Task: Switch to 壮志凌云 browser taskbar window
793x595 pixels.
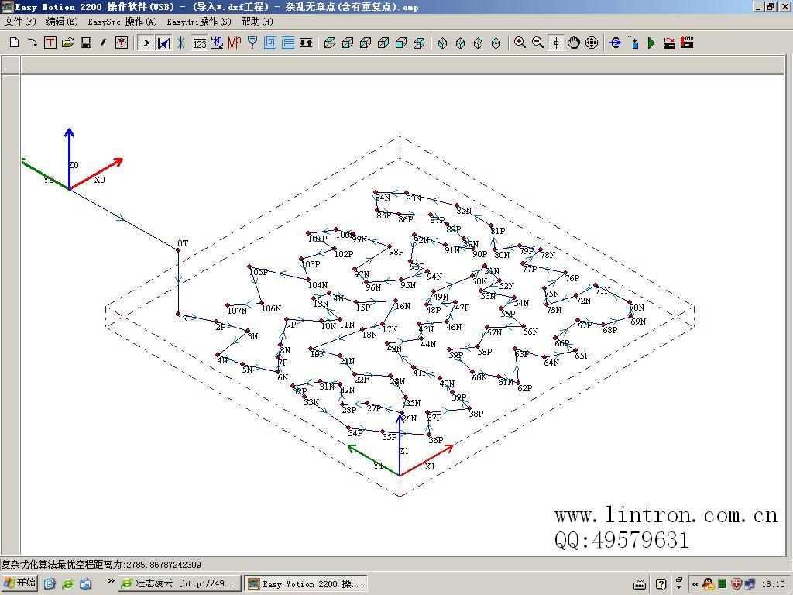Action: (180, 583)
